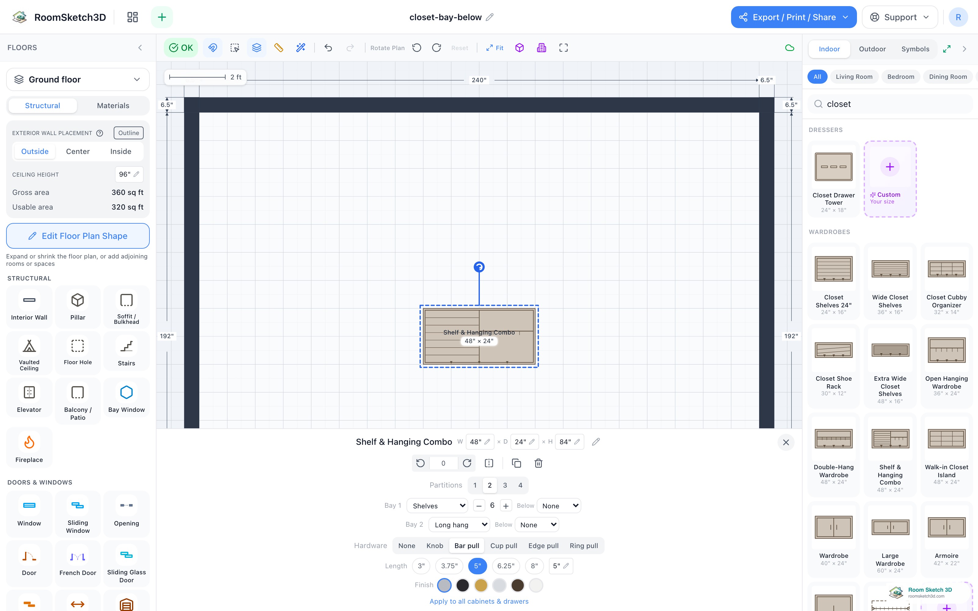
Task: Open Export / Print / Share menu
Action: click(x=794, y=17)
